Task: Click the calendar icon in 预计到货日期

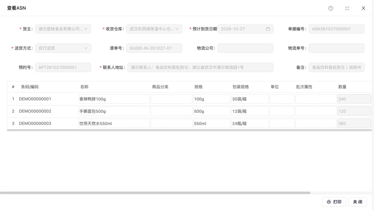Action: (268, 29)
